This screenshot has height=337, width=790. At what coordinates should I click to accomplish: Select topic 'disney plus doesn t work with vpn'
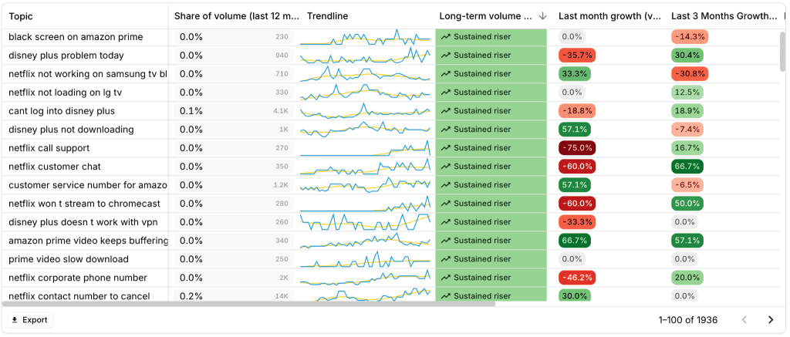point(82,222)
